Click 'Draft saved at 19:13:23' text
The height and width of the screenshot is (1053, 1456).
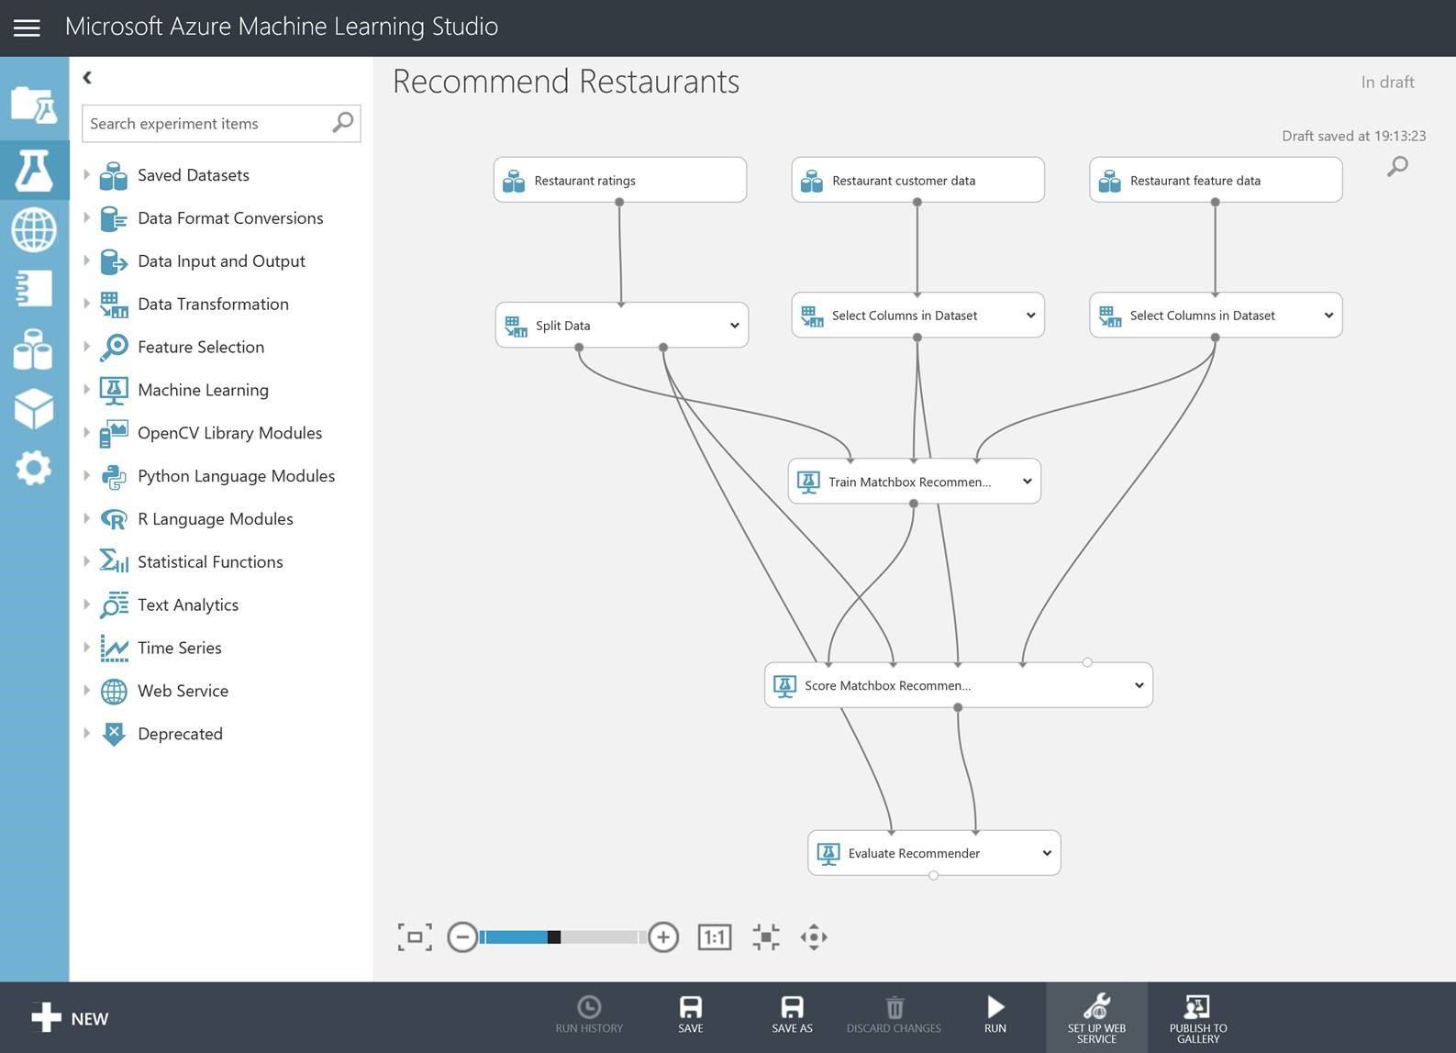pos(1353,136)
